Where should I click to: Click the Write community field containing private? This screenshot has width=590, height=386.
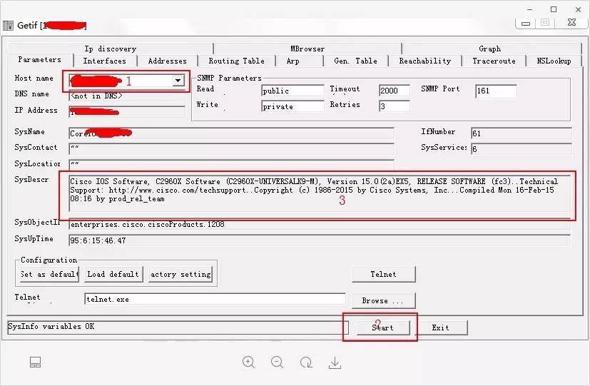coord(293,106)
